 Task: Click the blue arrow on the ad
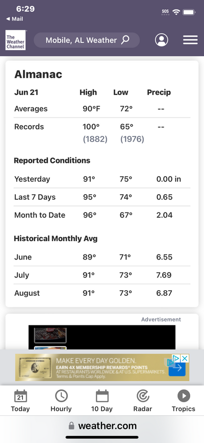[177, 368]
